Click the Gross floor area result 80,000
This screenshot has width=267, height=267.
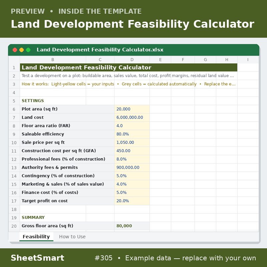pos(132,226)
